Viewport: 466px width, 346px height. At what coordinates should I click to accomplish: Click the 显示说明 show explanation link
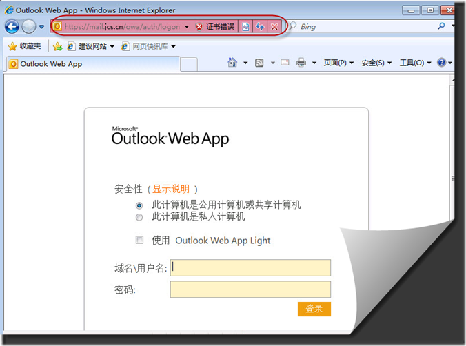[x=171, y=189]
